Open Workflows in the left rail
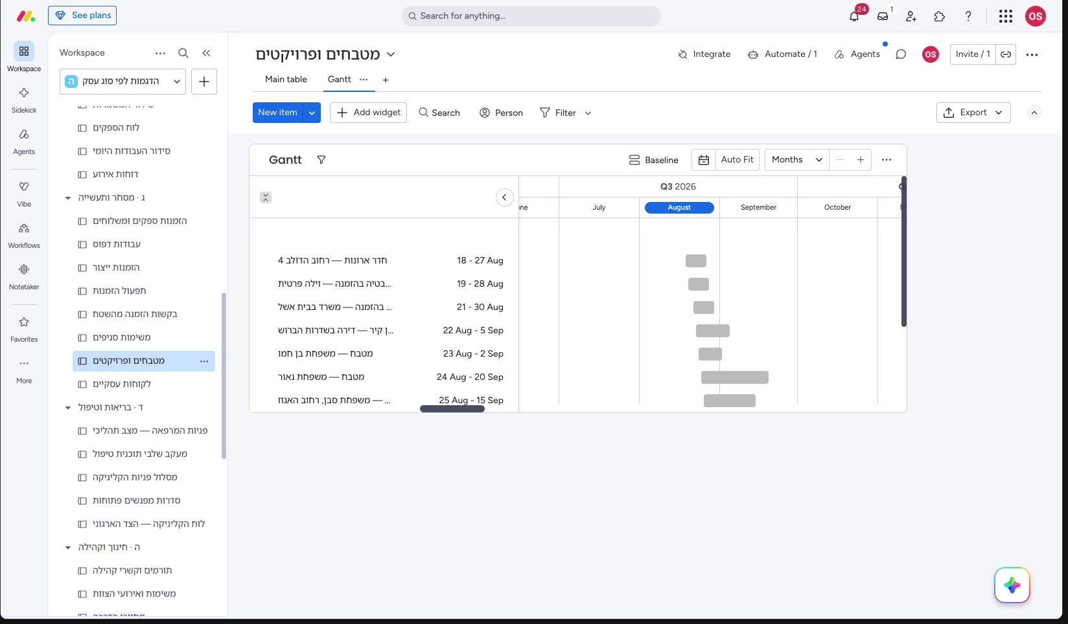The width and height of the screenshot is (1068, 624). pyautogui.click(x=24, y=234)
